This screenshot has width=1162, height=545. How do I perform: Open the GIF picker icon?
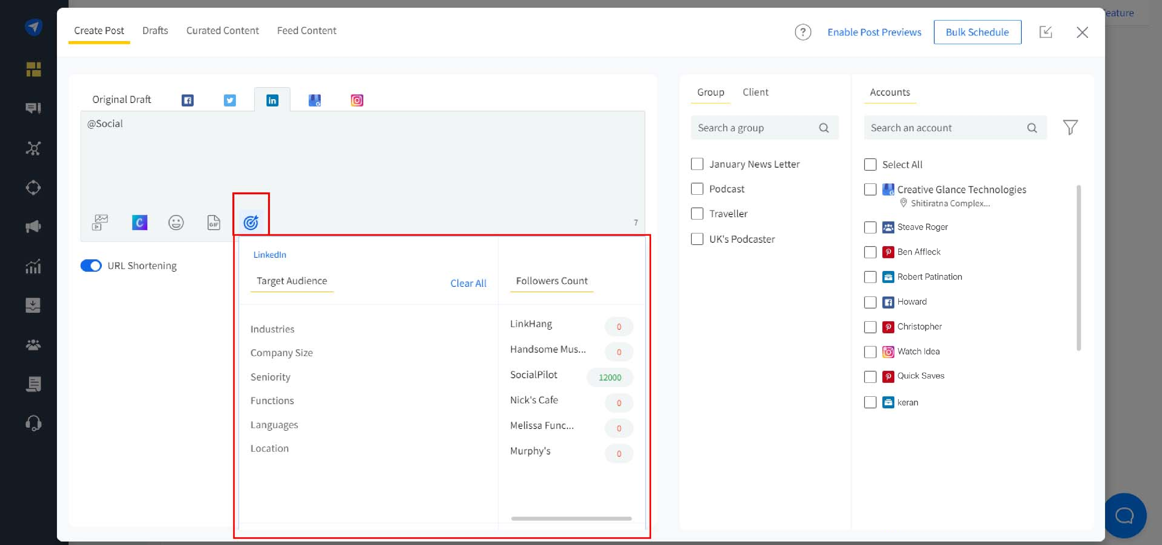[213, 222]
